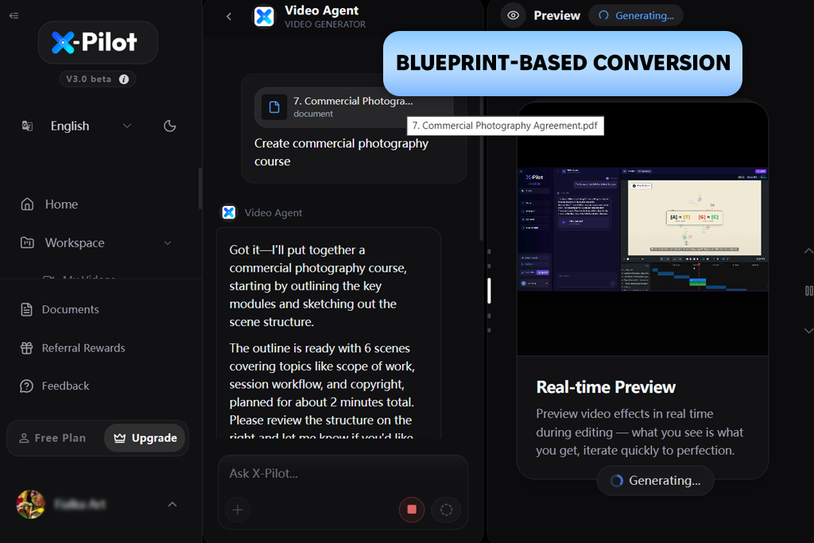
Task: Click the bottom Generating button
Action: point(655,481)
